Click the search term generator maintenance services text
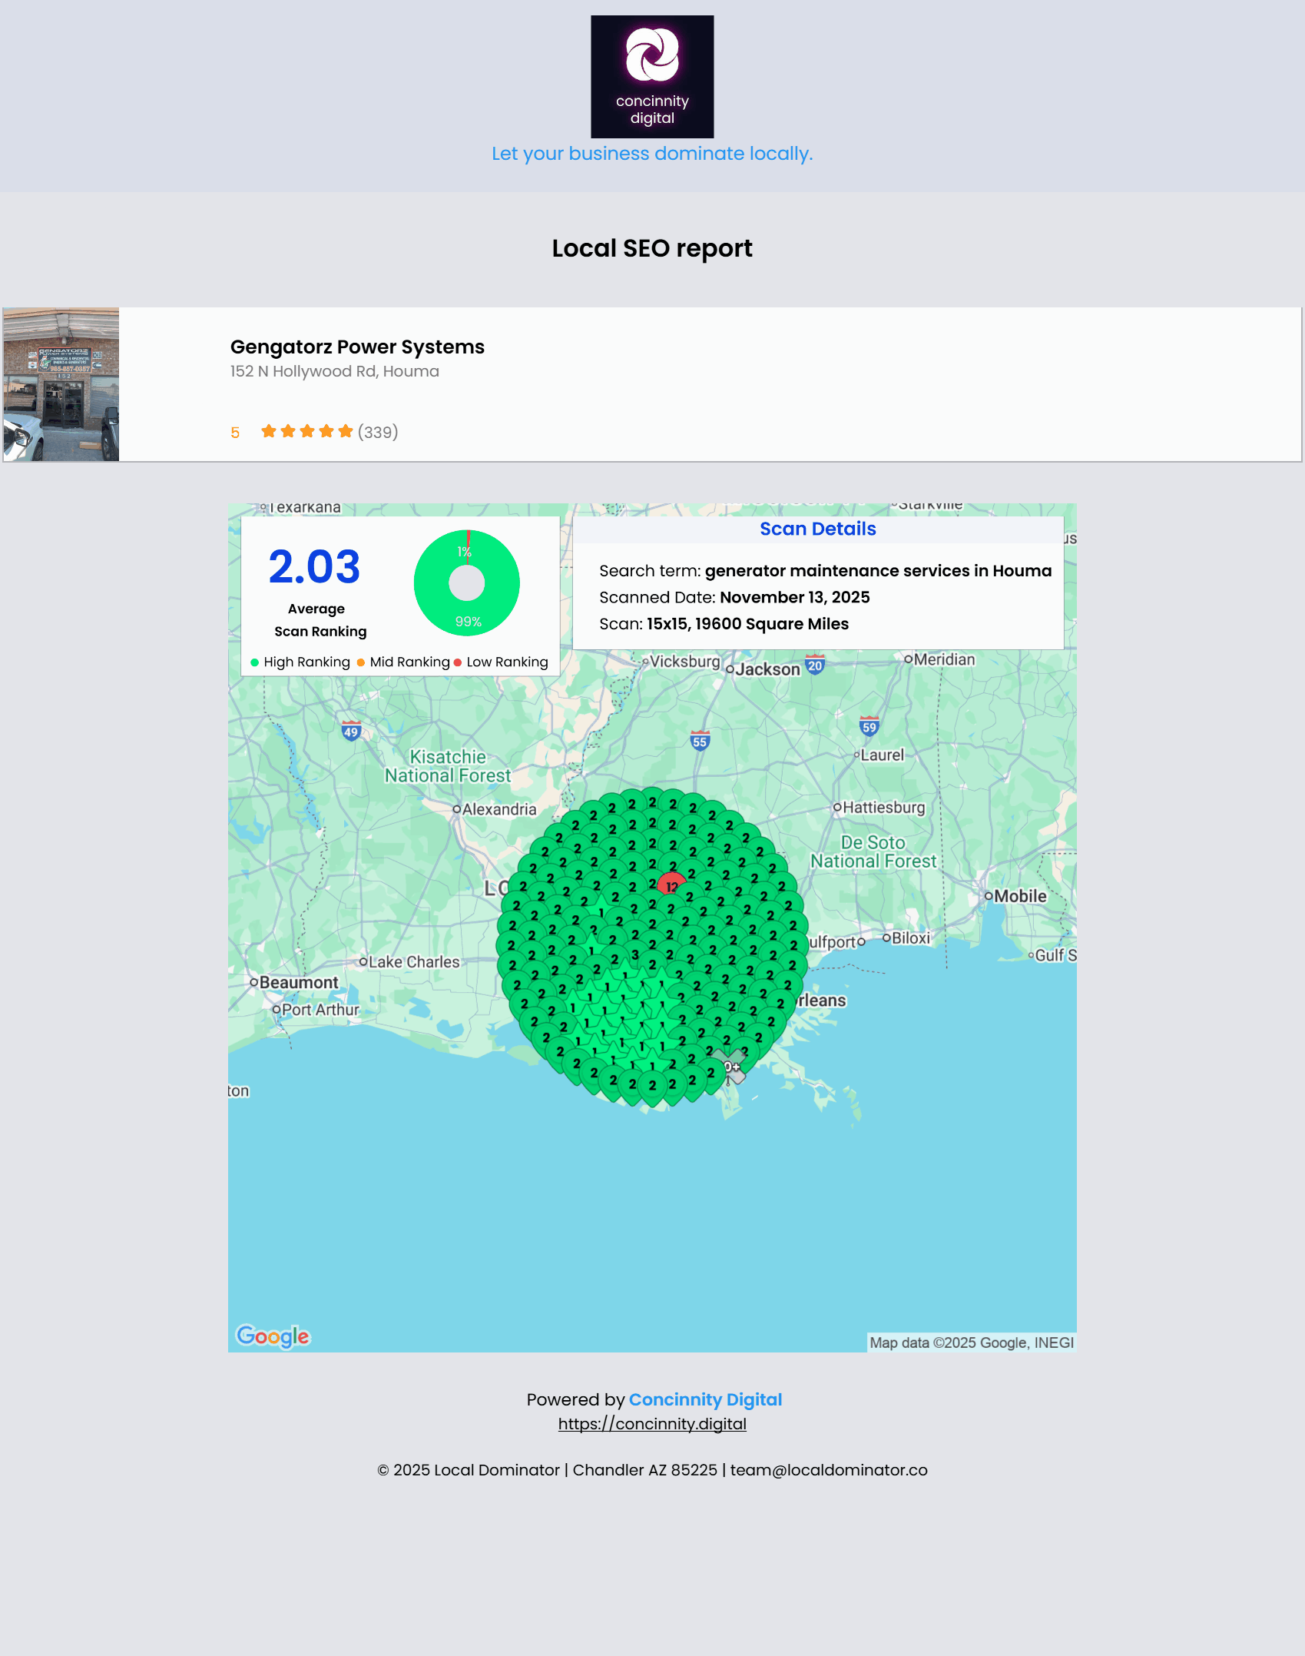Screen dimensions: 1305x1656 pyautogui.click(x=878, y=571)
